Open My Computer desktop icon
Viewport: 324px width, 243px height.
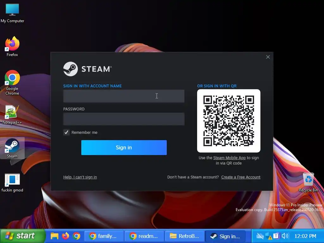(12, 13)
